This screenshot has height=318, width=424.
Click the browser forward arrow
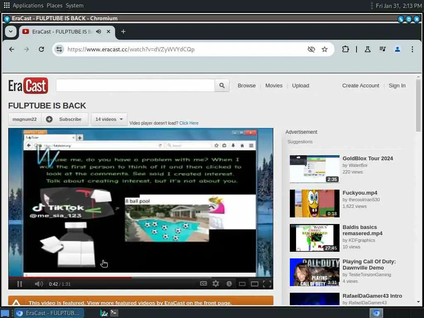coord(26,49)
